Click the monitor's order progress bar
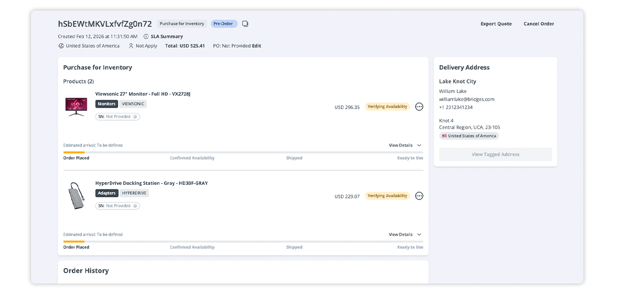 tap(243, 152)
